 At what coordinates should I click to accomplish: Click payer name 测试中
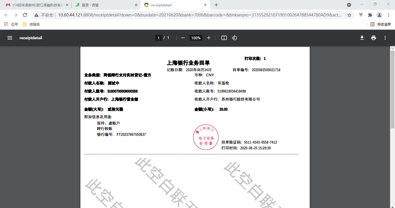click(x=113, y=83)
